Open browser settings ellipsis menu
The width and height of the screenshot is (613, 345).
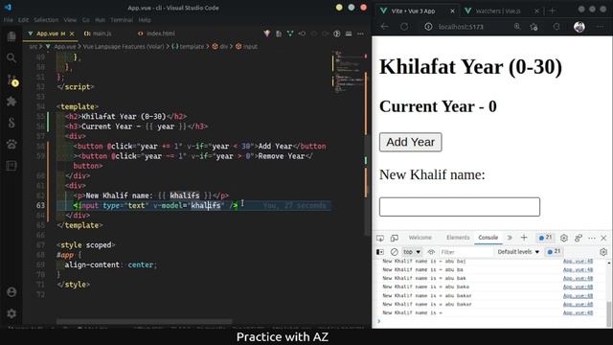(x=601, y=27)
